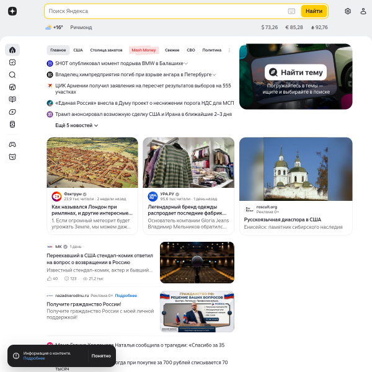This screenshot has width=372, height=372.
Task: Select the Home icon in left sidebar
Action: pos(12,50)
